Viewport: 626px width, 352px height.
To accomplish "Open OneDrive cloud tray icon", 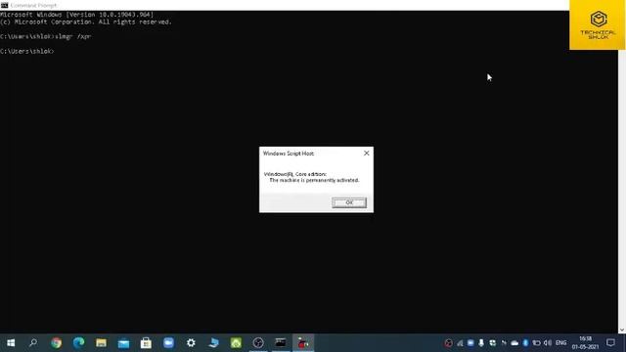I will coord(514,343).
